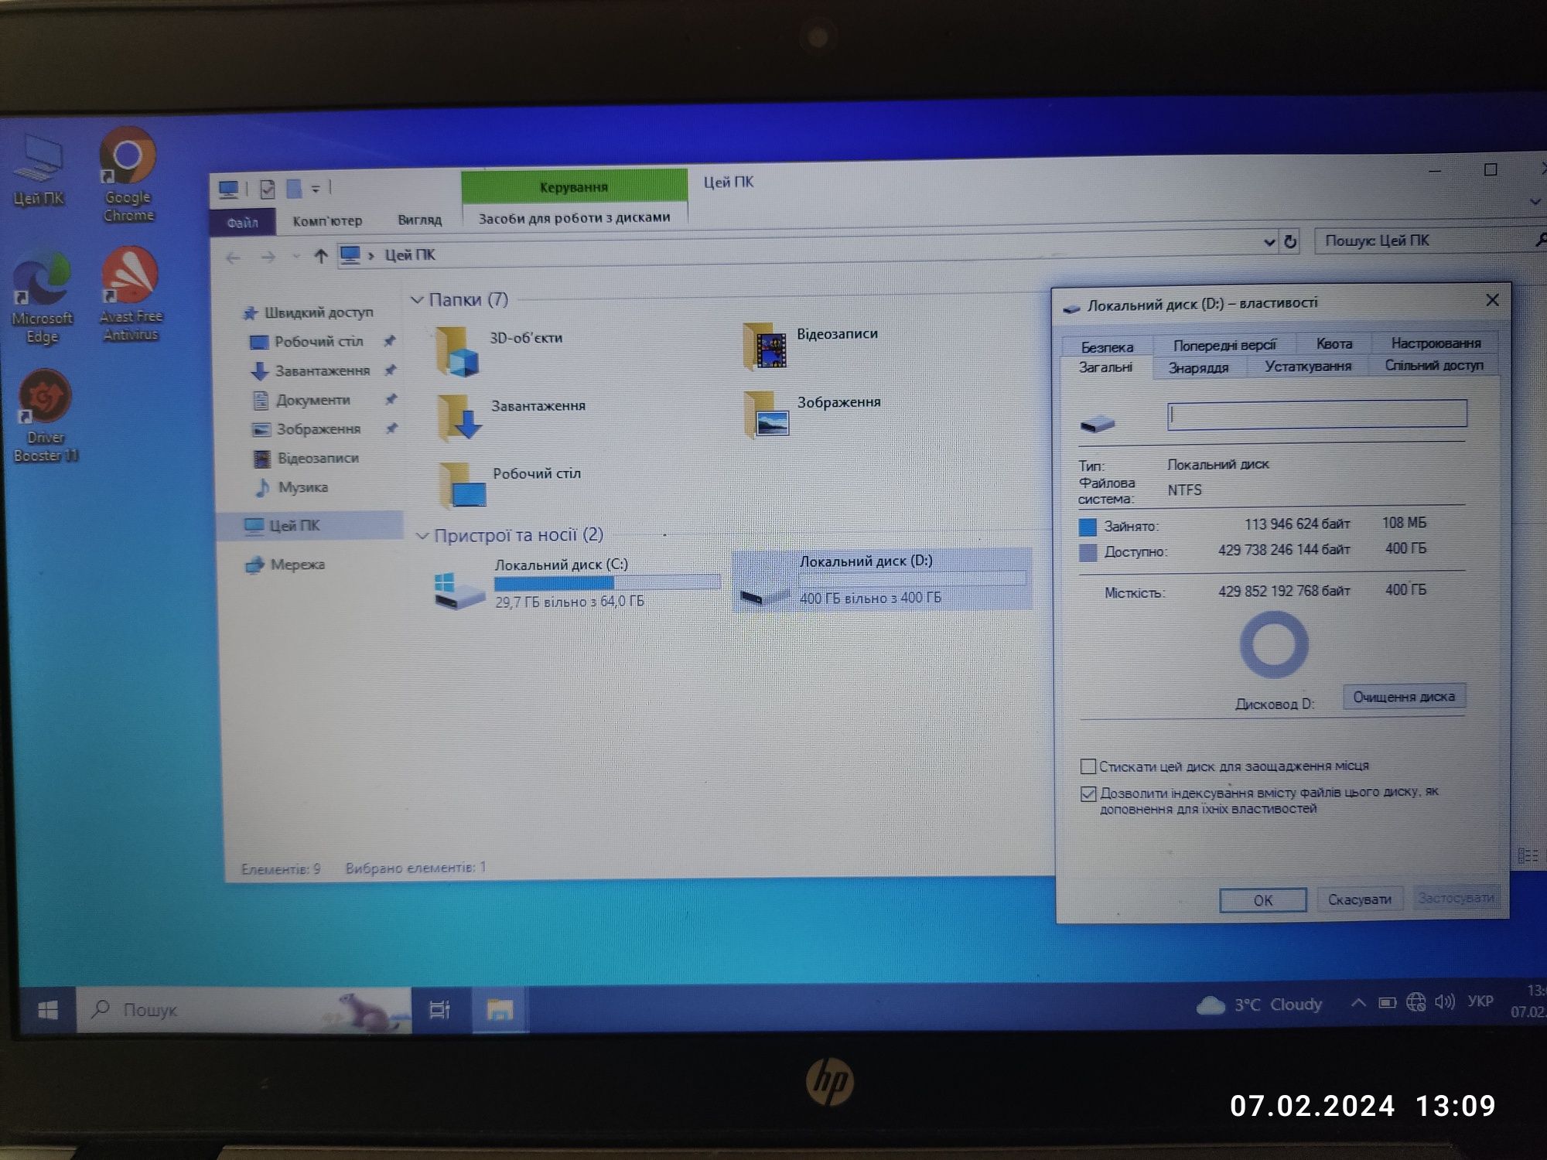This screenshot has height=1160, width=1547.
Task: Open the Вигляд ribbon tab
Action: pos(419,220)
